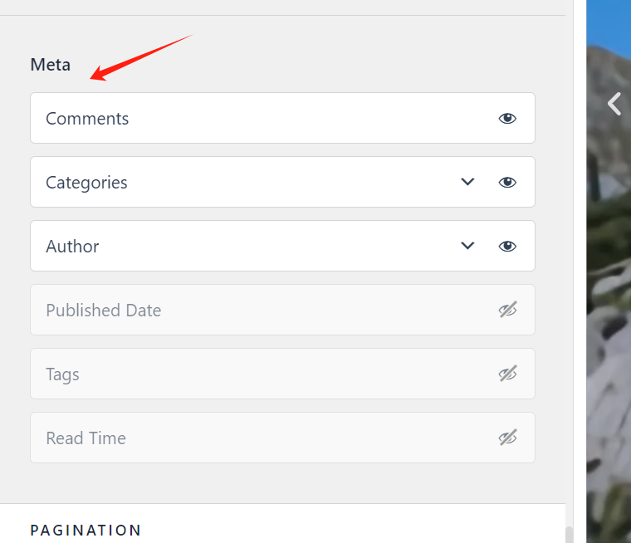Click the panel's vertical scrollbar thumb
Screen dimensions: 631x543
point(569,535)
